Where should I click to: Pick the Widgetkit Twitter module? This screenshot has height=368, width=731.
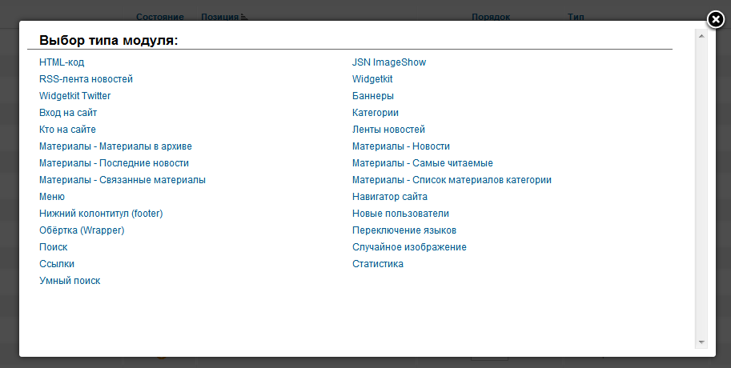pos(74,96)
